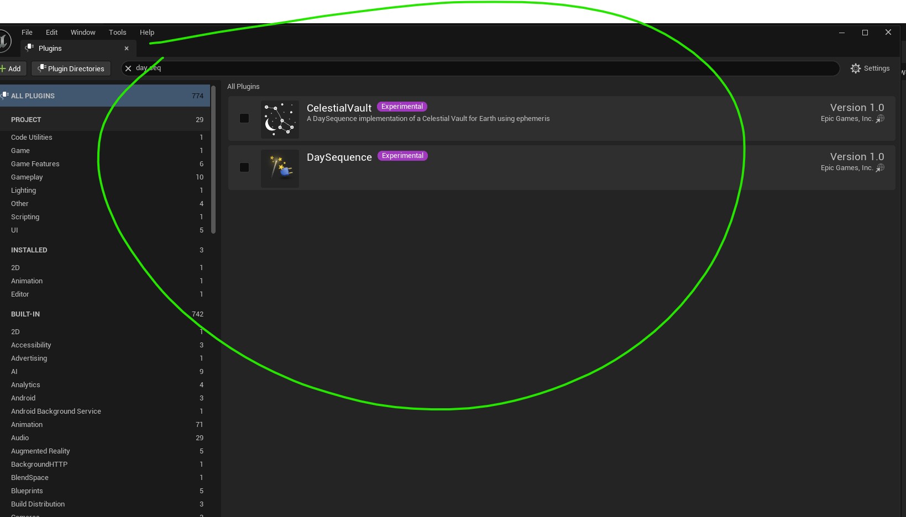The image size is (906, 517).
Task: Select the Analytics category
Action: tap(105, 385)
